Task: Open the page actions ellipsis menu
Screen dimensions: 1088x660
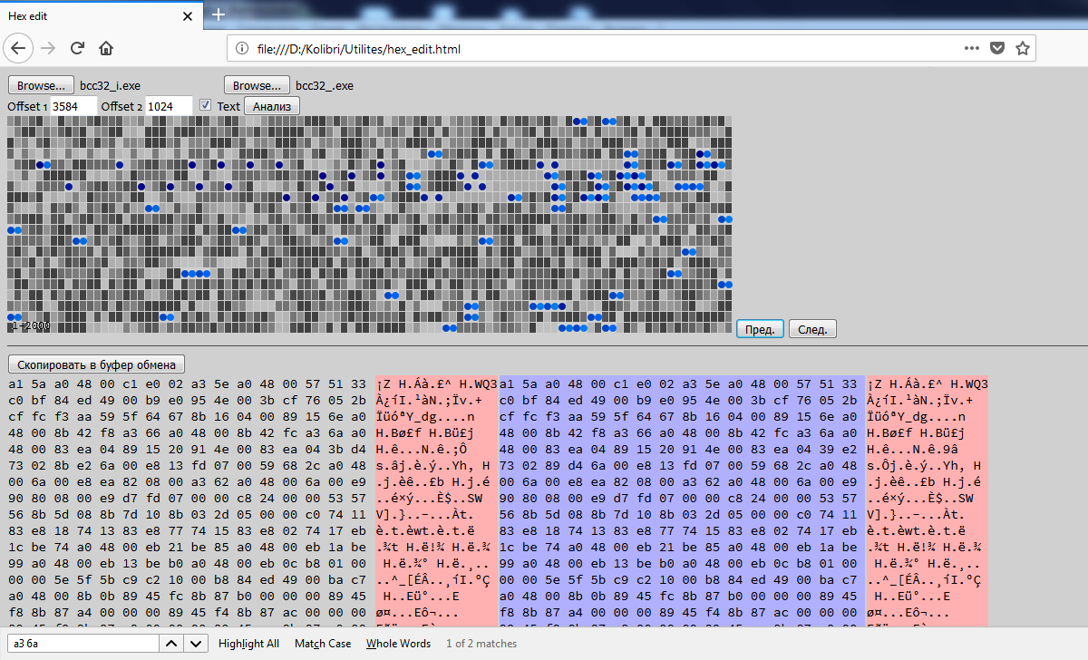Action: coord(971,48)
